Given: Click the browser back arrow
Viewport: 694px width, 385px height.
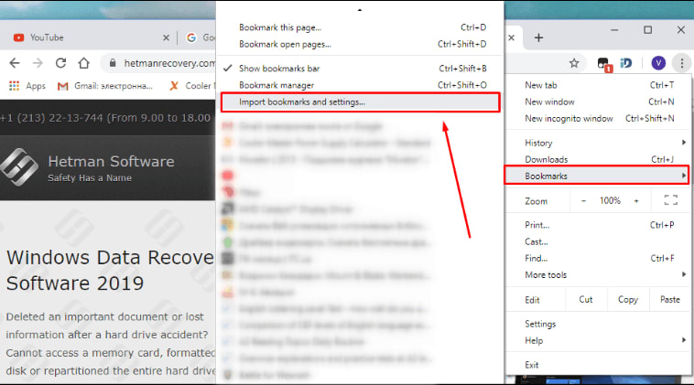Looking at the screenshot, I should [15, 63].
